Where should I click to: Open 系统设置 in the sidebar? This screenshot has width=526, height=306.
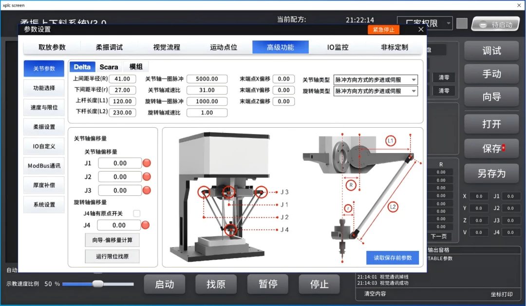(44, 205)
